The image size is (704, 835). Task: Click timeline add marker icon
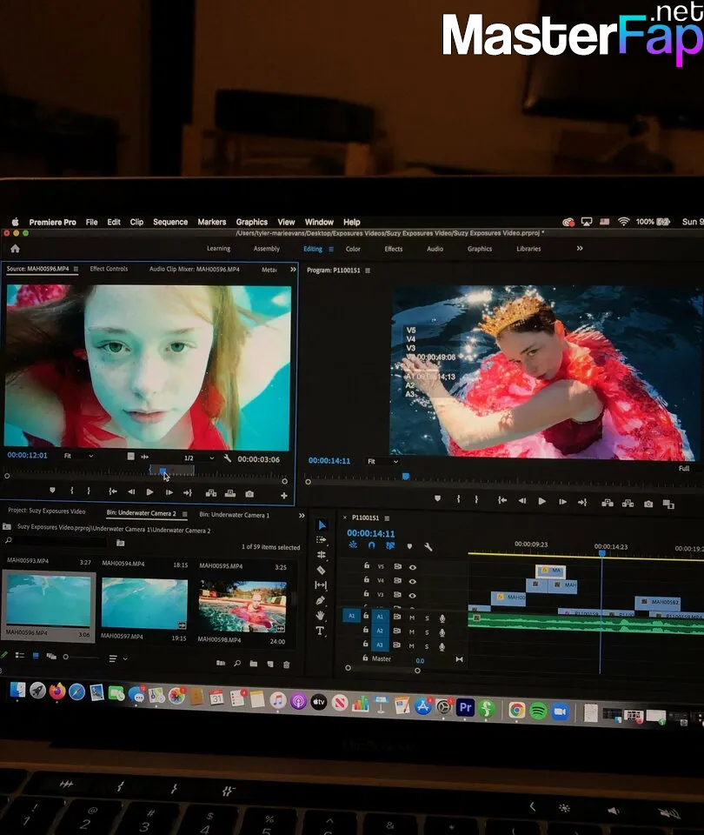(x=409, y=546)
